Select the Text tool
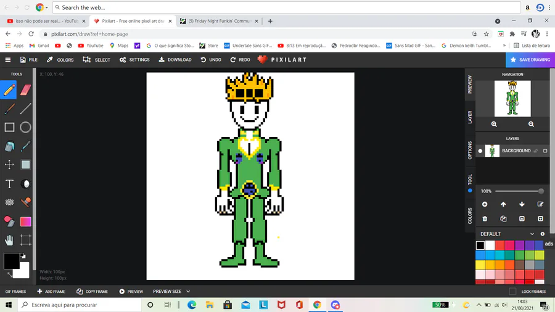 click(x=9, y=184)
